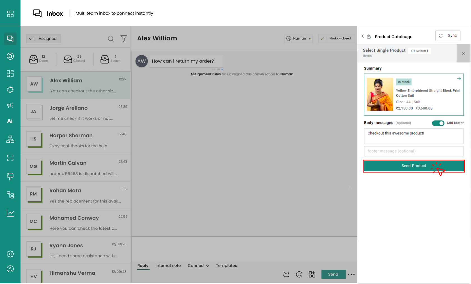Click the Send Product button
This screenshot has width=471, height=284.
[x=413, y=166]
